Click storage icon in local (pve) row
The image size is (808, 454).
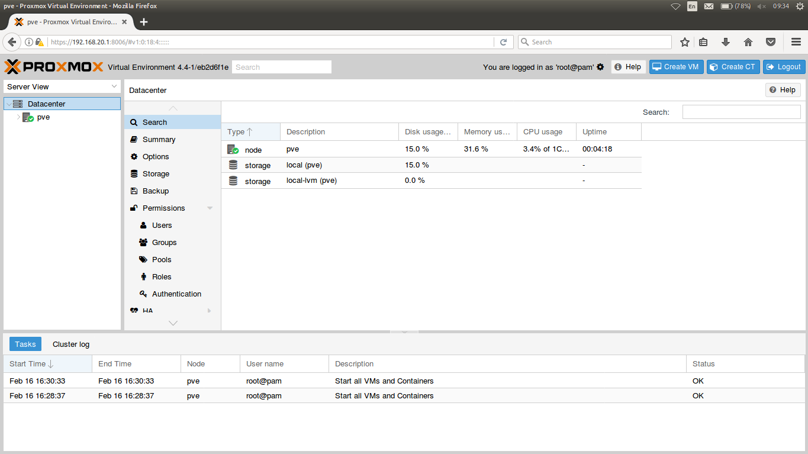(x=233, y=165)
